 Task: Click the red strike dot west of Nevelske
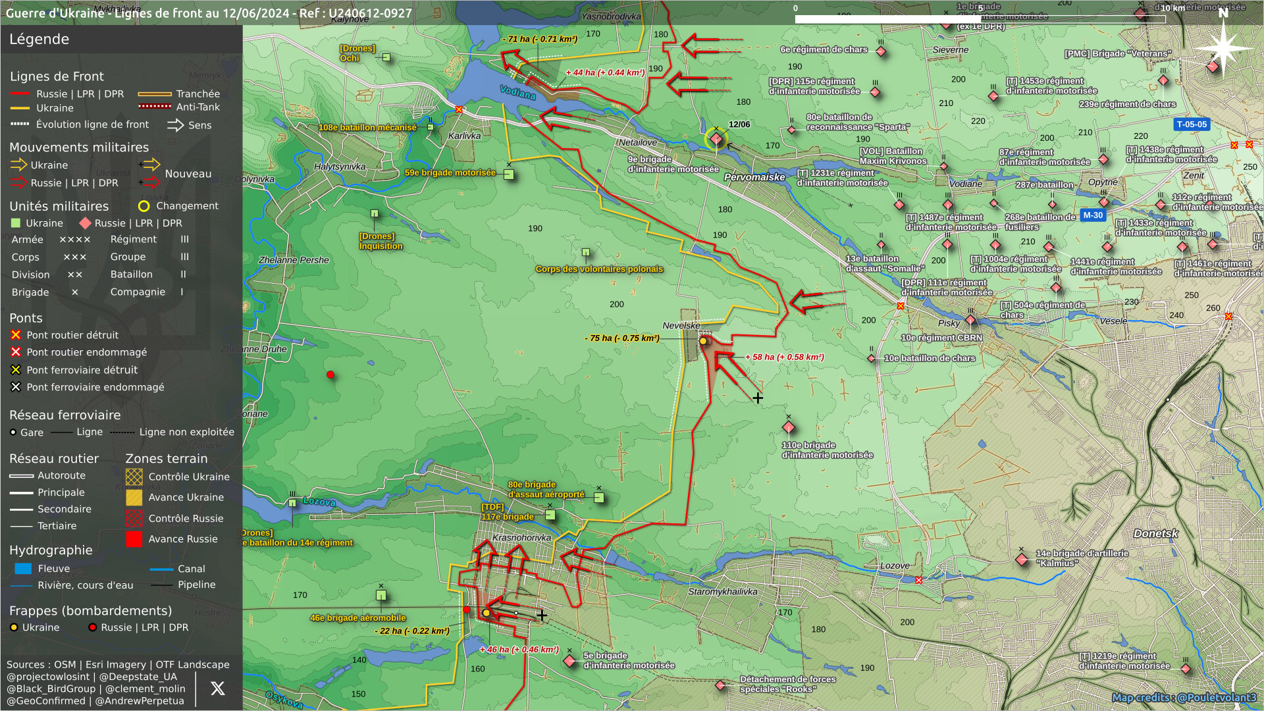tap(330, 375)
